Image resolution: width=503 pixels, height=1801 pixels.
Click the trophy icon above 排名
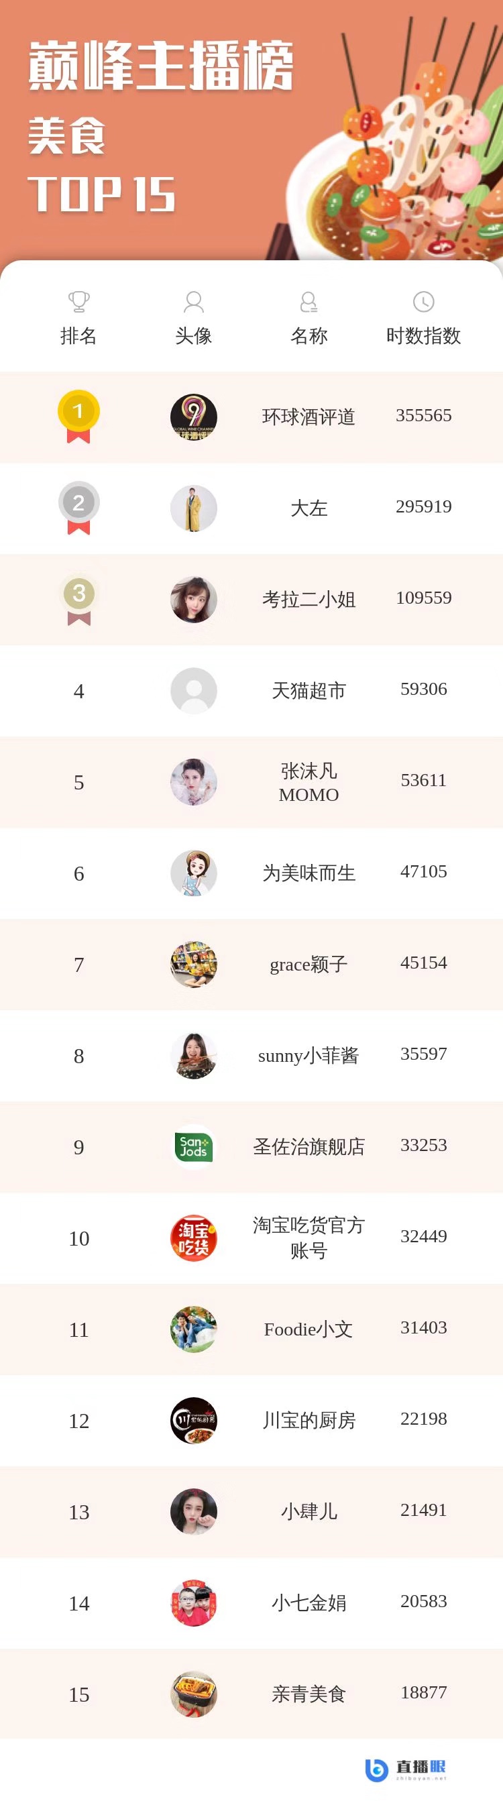tap(79, 302)
